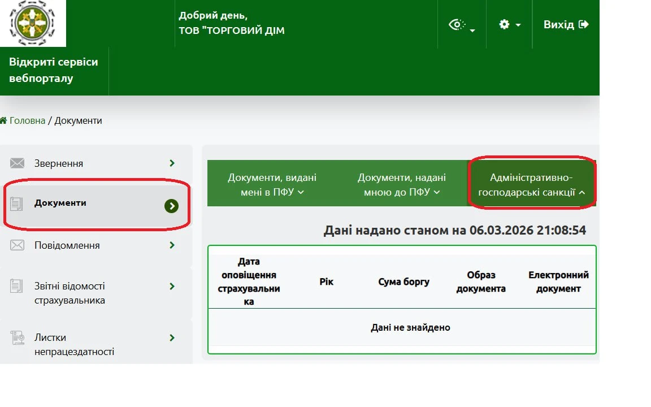Image resolution: width=651 pixels, height=407 pixels.
Task: Open Документи, надані мною до ПФУ dropdown
Action: point(401,185)
